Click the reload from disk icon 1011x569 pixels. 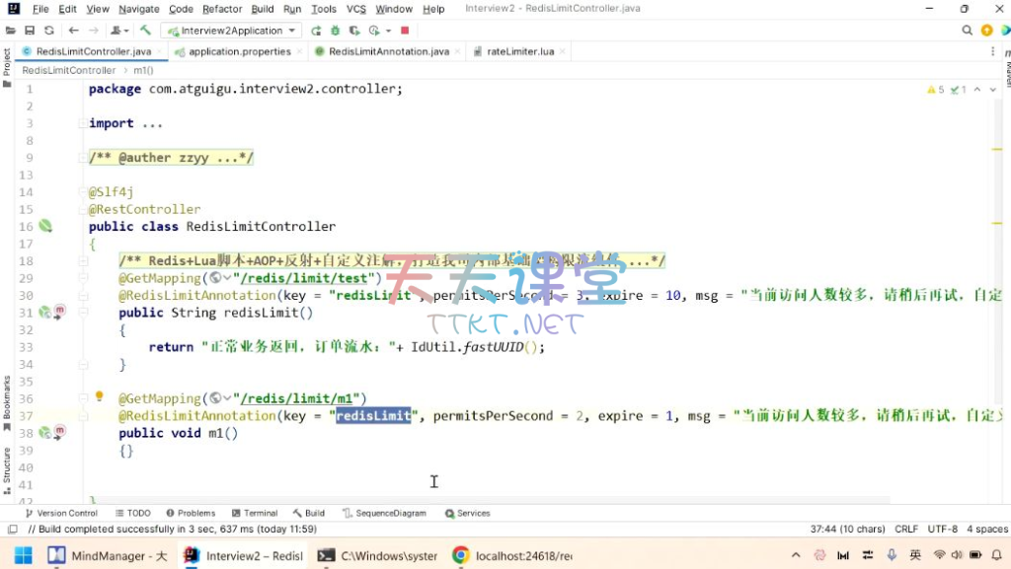click(48, 31)
